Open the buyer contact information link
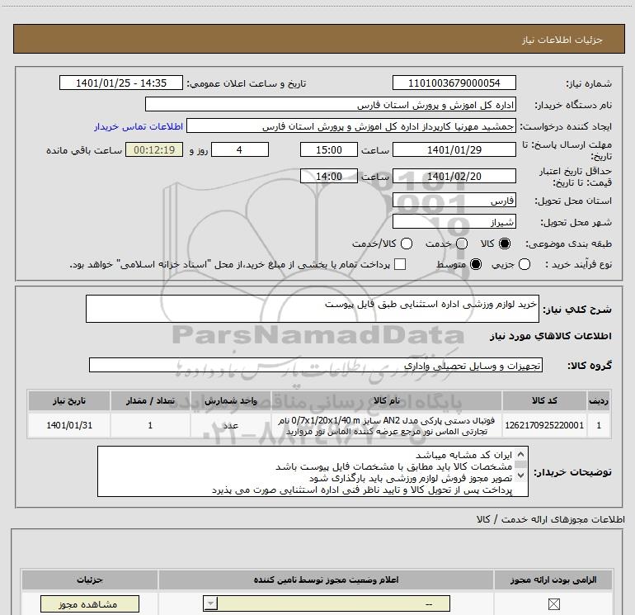 tap(139, 126)
